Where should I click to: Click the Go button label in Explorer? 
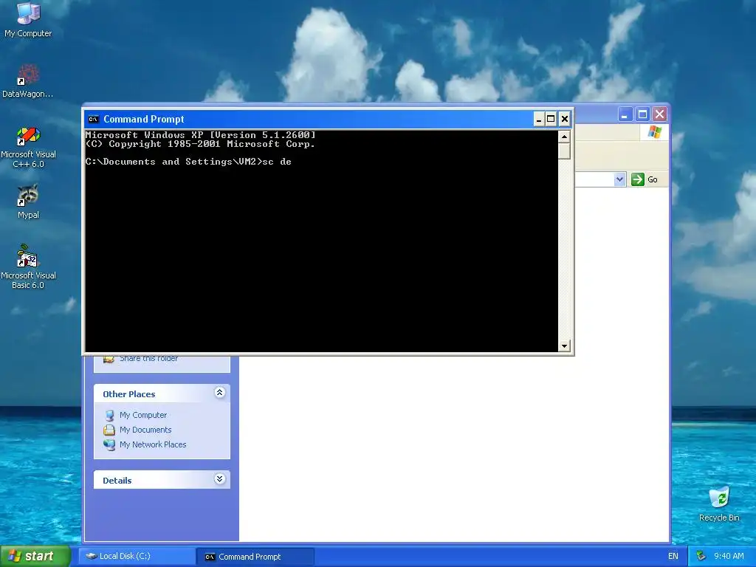(x=653, y=180)
